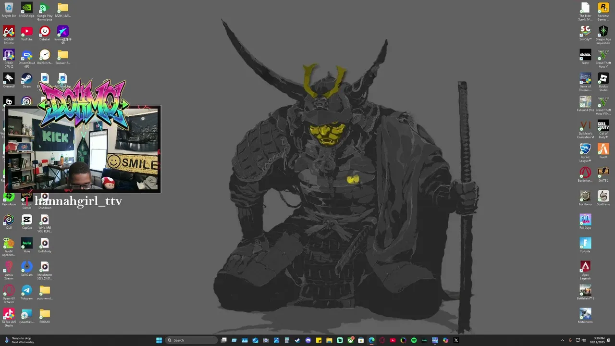Launch Steam from the desktop

tap(27, 81)
